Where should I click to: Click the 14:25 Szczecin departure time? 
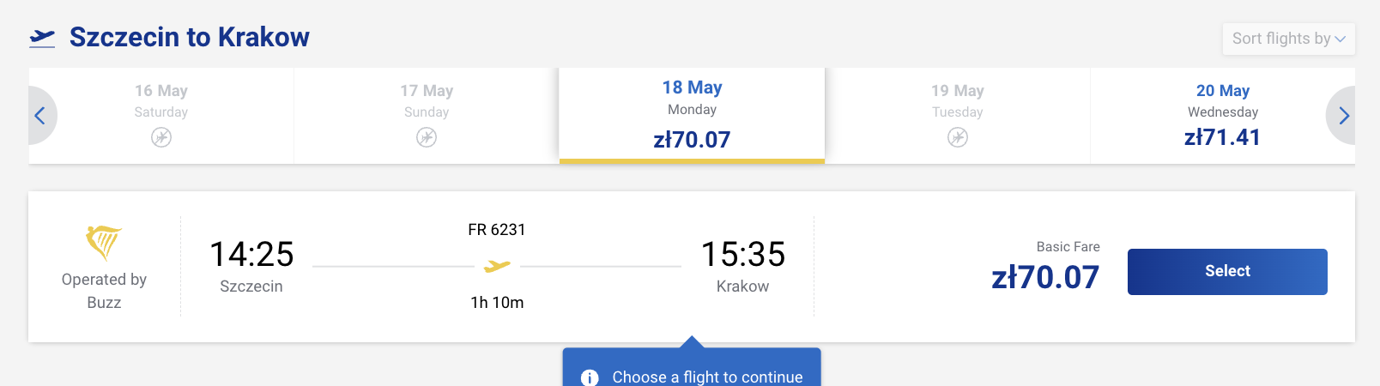point(251,255)
